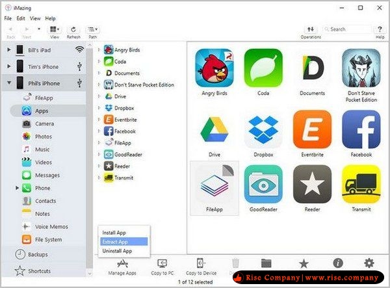
Task: Go Back using the toolbar arrow
Action: 10,30
